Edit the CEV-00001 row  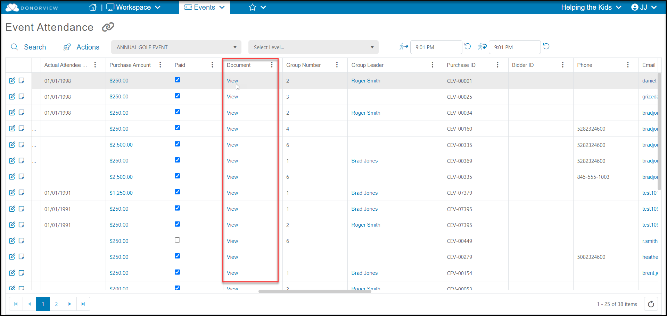coord(12,80)
